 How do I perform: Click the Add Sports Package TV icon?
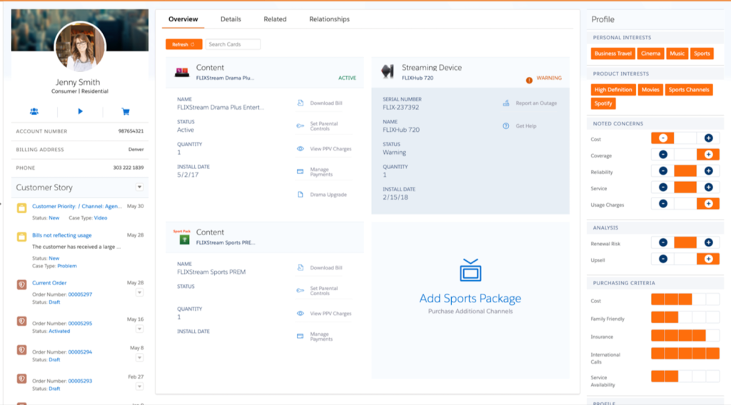[470, 272]
